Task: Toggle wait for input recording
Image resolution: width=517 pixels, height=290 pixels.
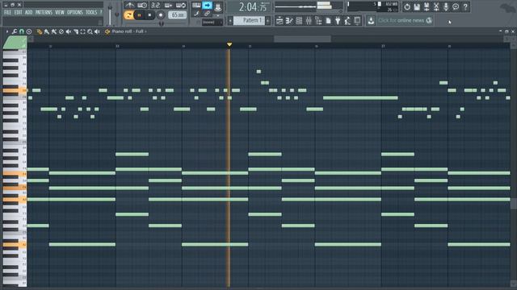Action: tap(142, 6)
